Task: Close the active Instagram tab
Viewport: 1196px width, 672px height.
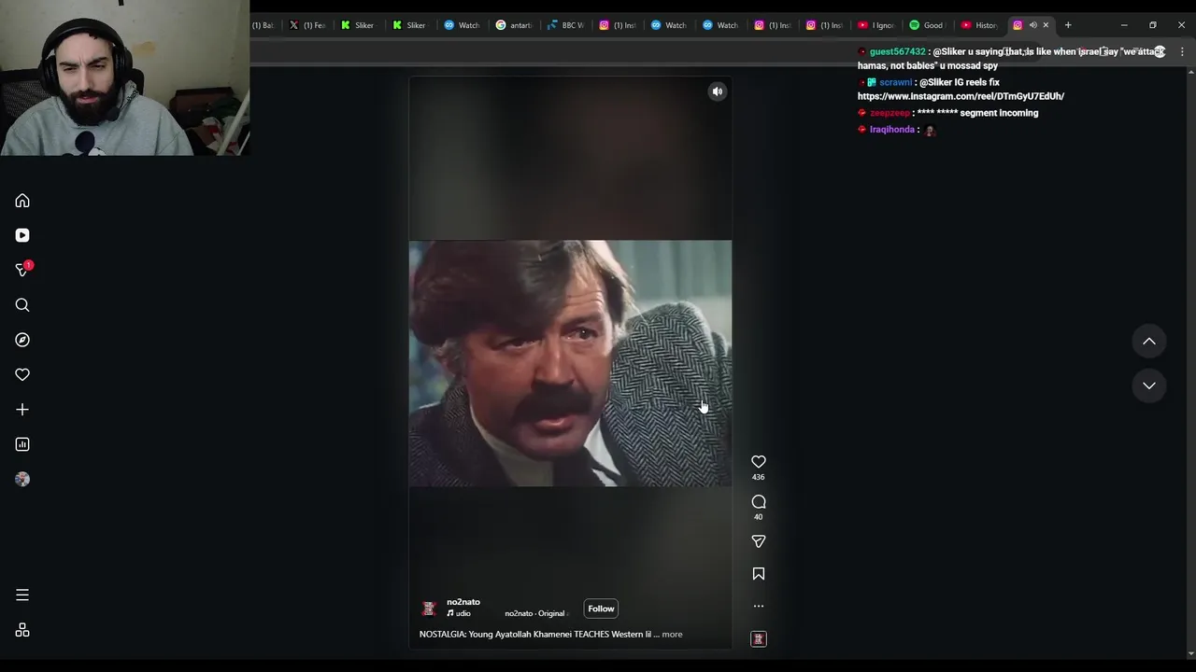Action: pos(1046,25)
